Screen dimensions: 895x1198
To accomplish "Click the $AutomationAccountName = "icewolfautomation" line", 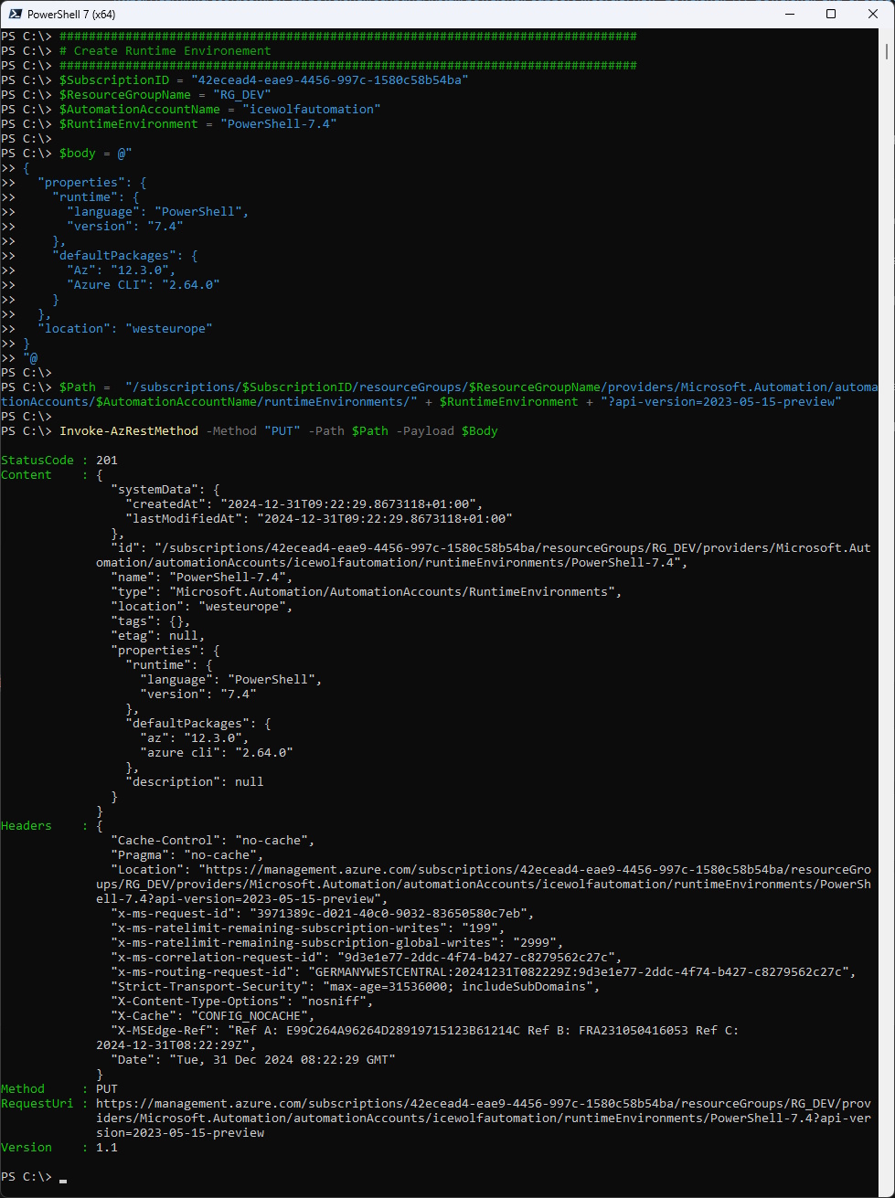I will (x=220, y=110).
